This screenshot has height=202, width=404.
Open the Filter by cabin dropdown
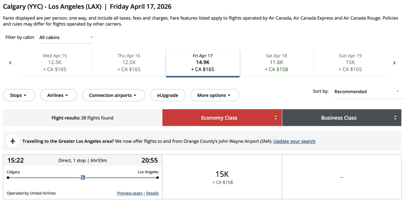[x=66, y=37]
